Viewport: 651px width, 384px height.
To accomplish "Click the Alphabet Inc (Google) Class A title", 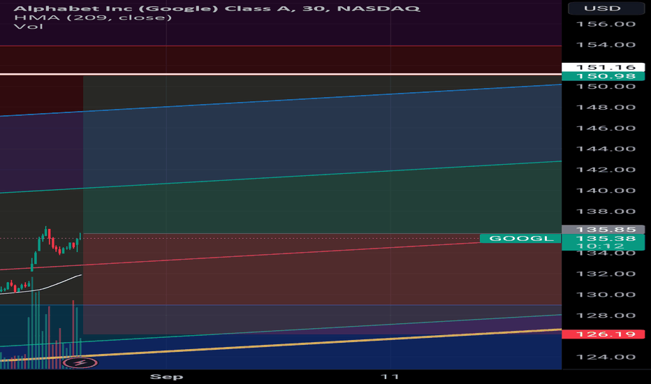I will coord(217,8).
